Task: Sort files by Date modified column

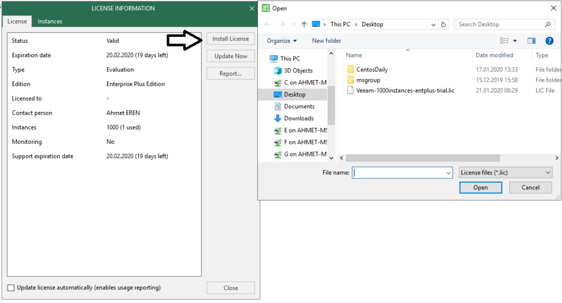Action: [494, 55]
